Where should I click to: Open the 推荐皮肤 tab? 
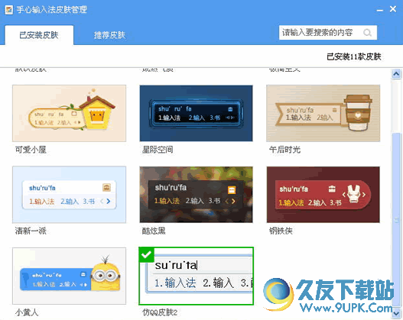coord(109,35)
